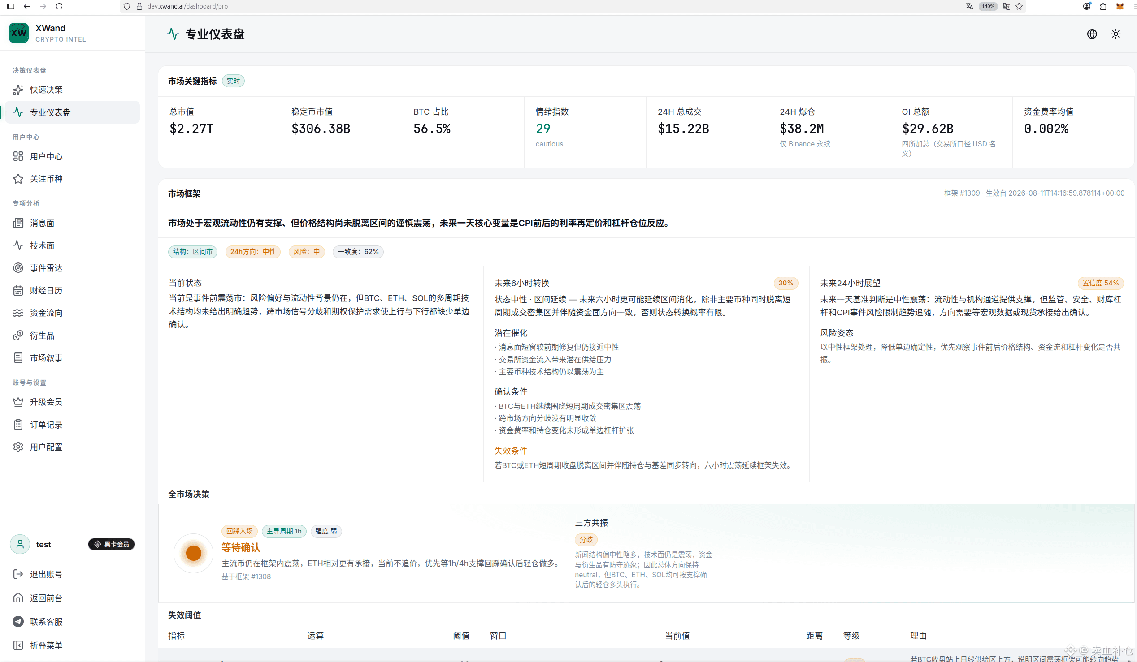
Task: Click the browser extensions puzzle icon
Action: (1103, 6)
